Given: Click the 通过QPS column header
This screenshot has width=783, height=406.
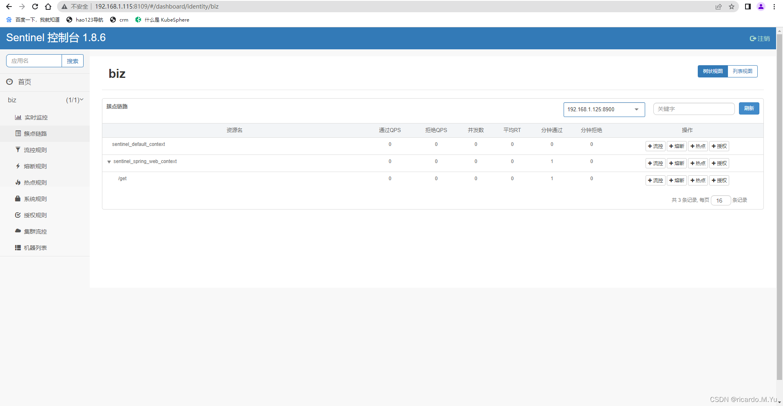Looking at the screenshot, I should point(390,130).
